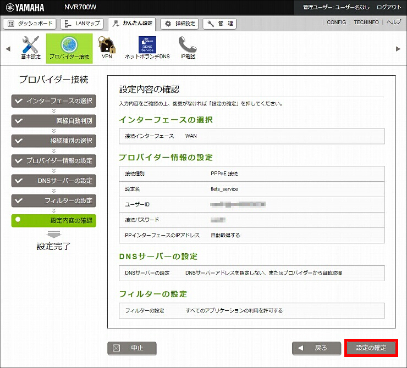
Task: Click the 中止 cancel button
Action: tap(132, 348)
